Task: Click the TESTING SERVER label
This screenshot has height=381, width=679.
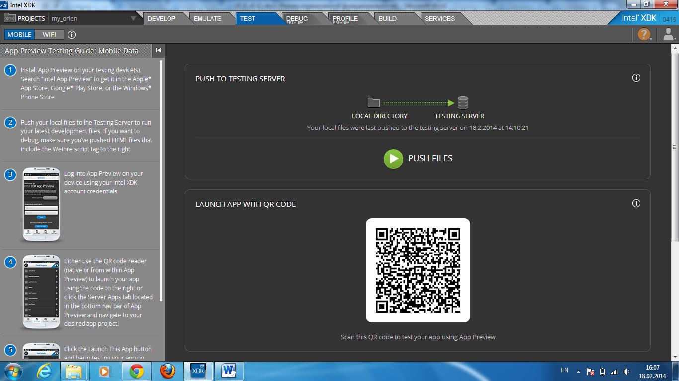Action: point(459,116)
